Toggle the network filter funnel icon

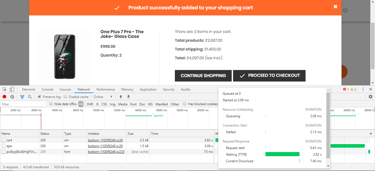click(x=22, y=97)
